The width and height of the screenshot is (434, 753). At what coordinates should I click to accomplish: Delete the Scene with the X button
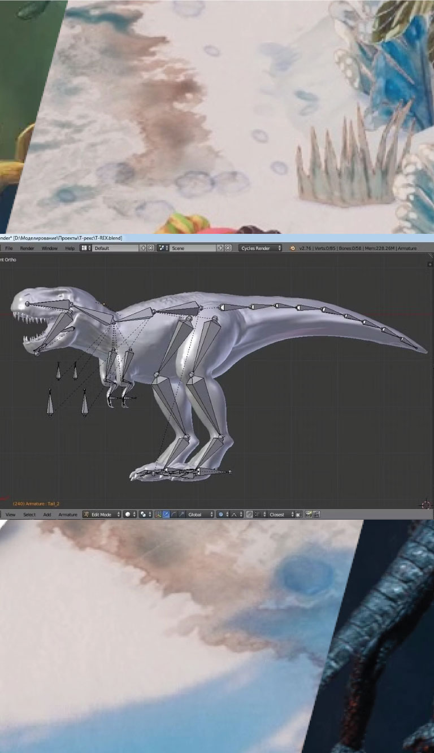coord(228,248)
